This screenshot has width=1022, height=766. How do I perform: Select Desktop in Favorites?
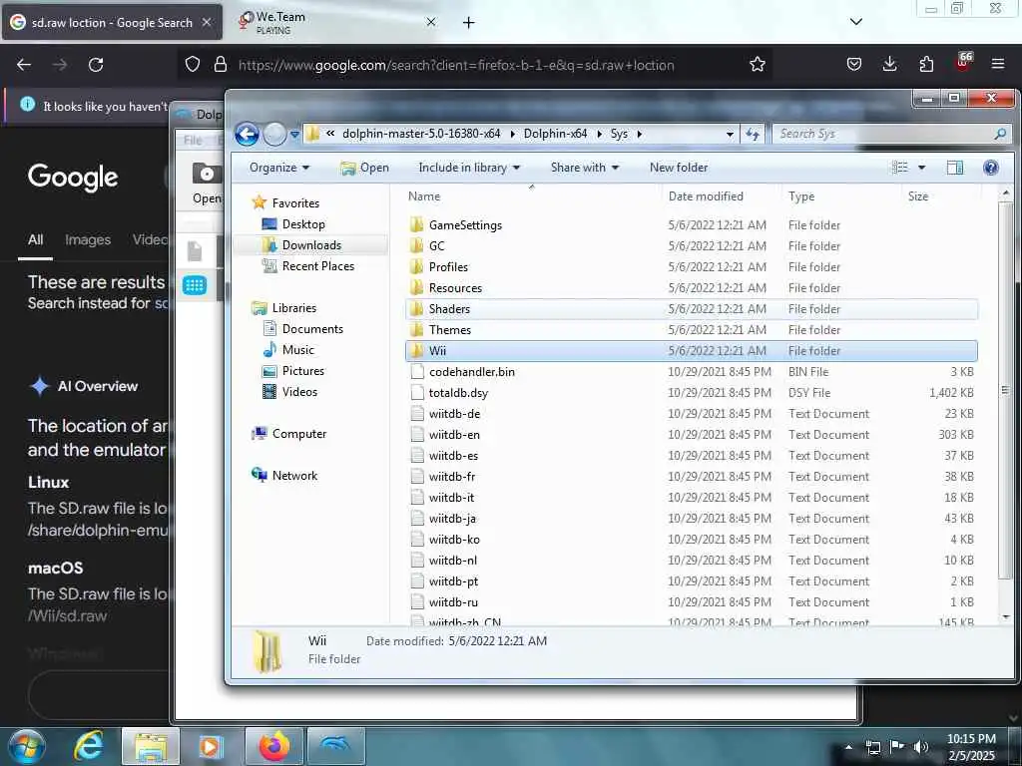click(x=303, y=224)
